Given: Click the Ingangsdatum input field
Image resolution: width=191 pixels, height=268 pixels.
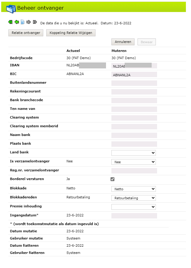Looking at the screenshot, I should [x=134, y=216].
